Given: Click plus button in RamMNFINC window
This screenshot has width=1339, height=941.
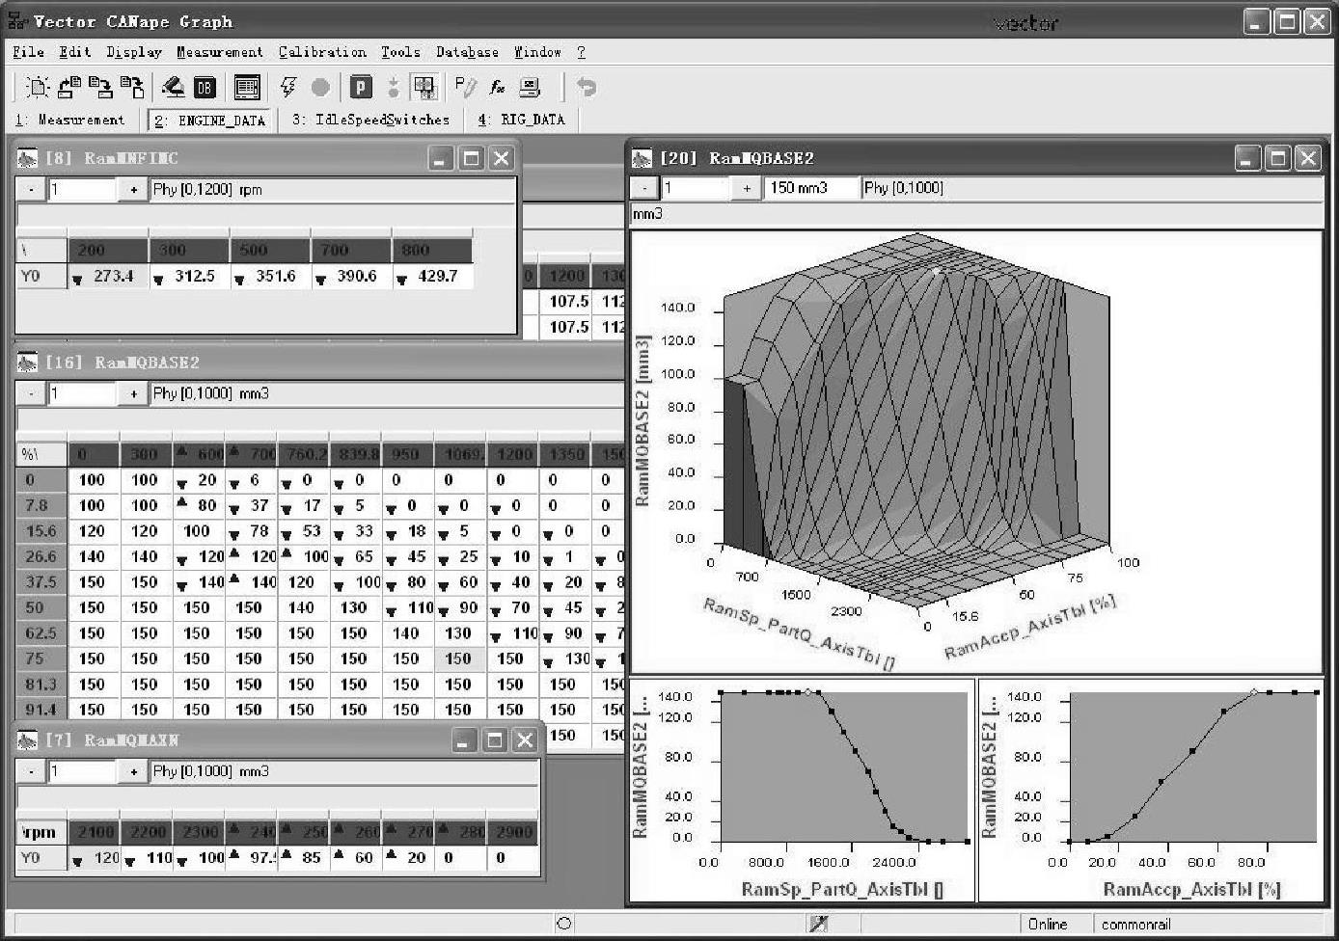Looking at the screenshot, I should click(x=133, y=190).
